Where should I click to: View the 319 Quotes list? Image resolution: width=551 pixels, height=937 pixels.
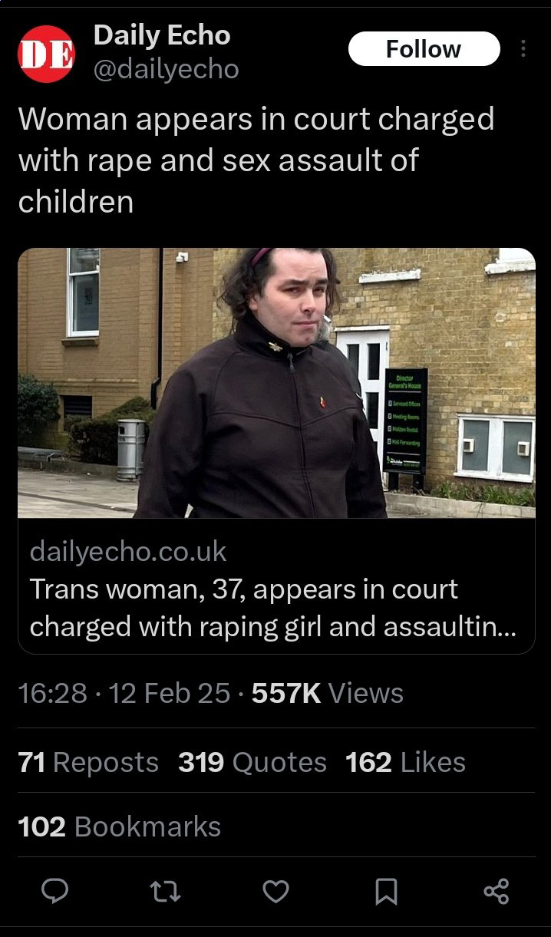point(252,762)
